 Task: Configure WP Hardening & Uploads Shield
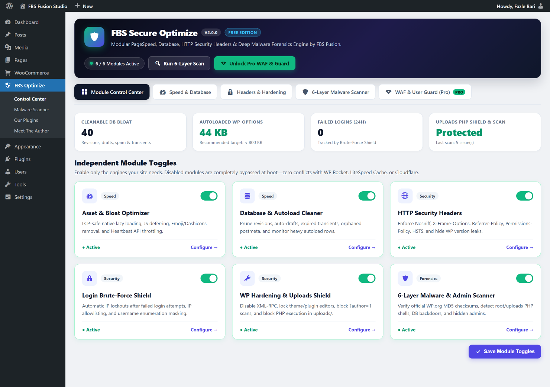[x=362, y=330]
